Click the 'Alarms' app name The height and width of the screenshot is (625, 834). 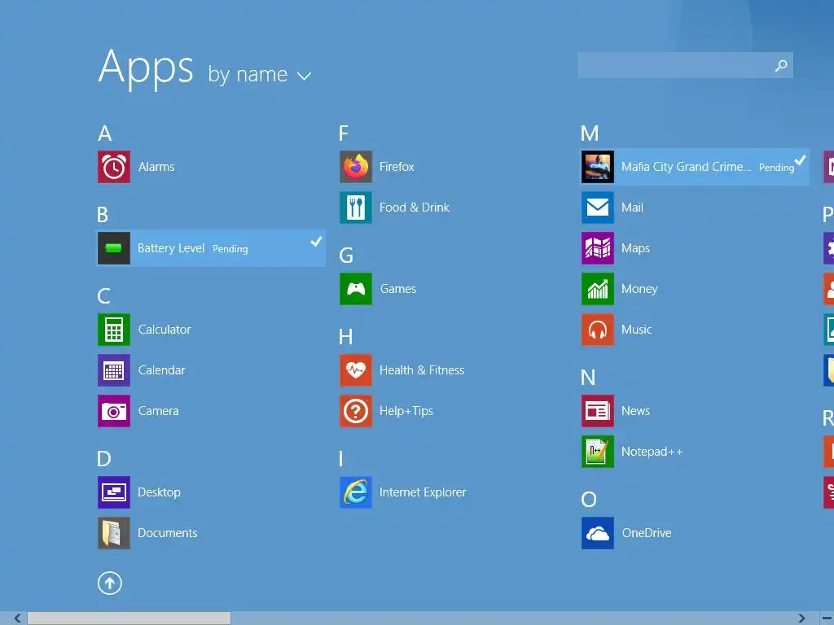pos(156,167)
